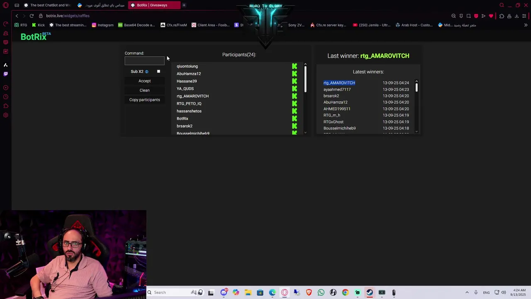Viewport: 531px width, 299px height.
Task: Open the Easy Setup menu icon
Action: tap(524, 16)
